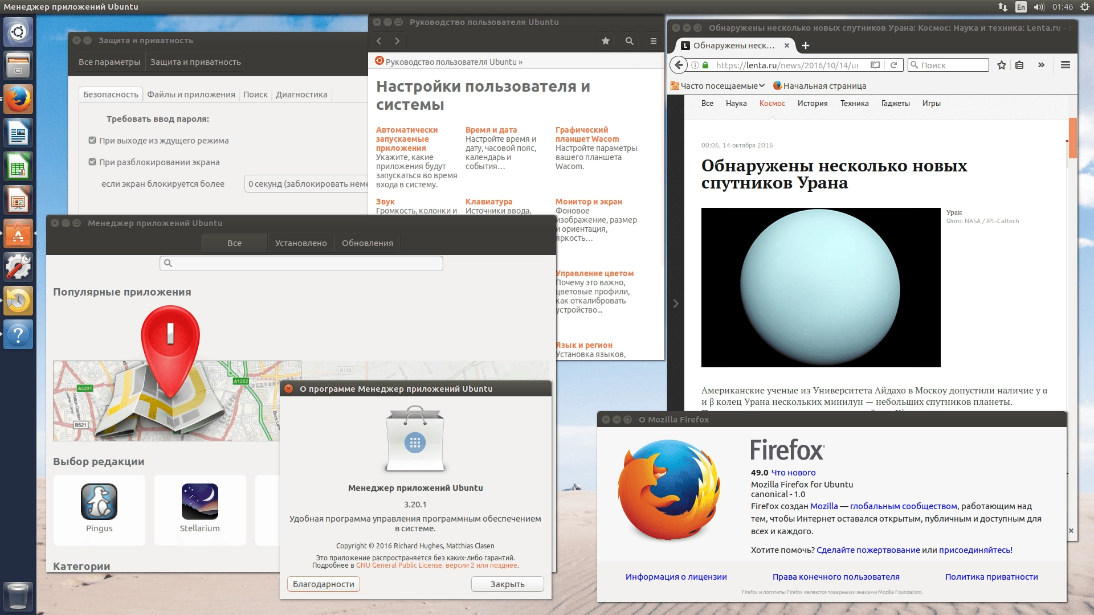Switch to 'Поиск' tab in privacy settings
Viewport: 1094px width, 615px height.
coord(255,95)
